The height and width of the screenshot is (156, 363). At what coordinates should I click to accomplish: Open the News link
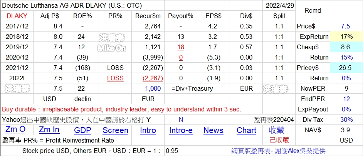click(213, 130)
